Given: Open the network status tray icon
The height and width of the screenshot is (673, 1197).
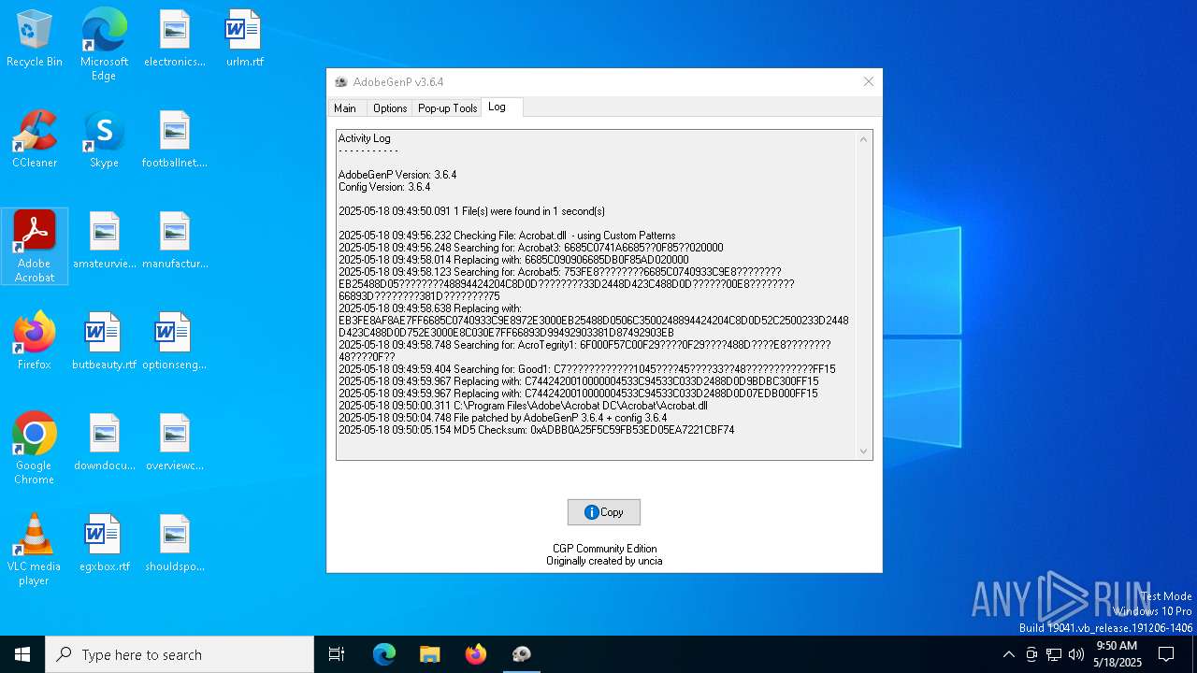Looking at the screenshot, I should coord(1054,654).
